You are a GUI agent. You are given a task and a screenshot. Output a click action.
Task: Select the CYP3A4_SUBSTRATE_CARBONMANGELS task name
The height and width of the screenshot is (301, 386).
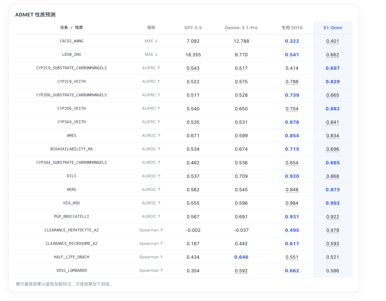coord(72,163)
